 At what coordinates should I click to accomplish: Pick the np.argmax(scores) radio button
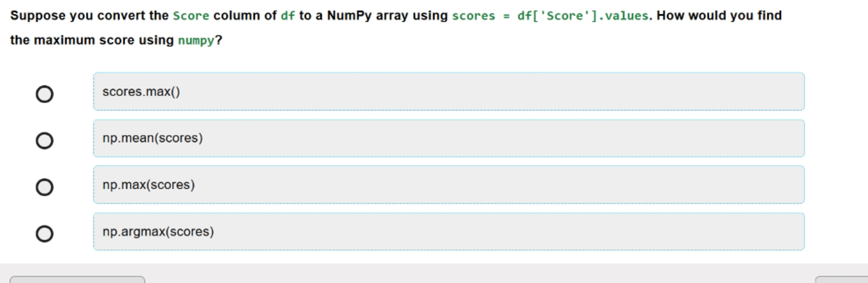coord(45,234)
